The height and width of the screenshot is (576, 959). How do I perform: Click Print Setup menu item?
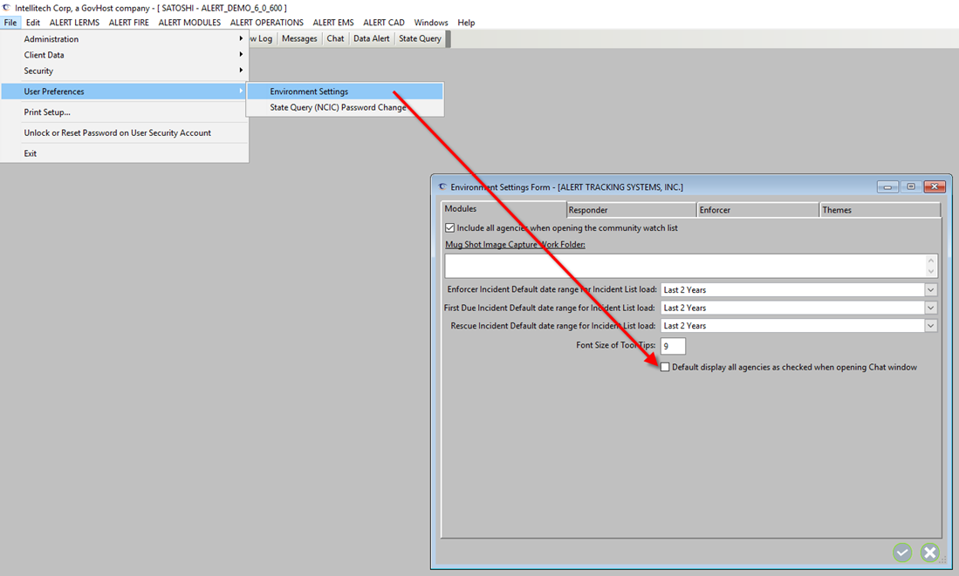(47, 112)
